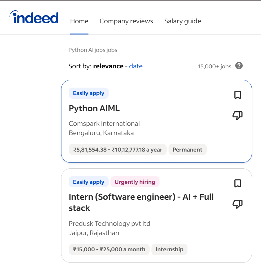Go to the Home tab
Image resolution: width=261 pixels, height=264 pixels.
point(79,21)
